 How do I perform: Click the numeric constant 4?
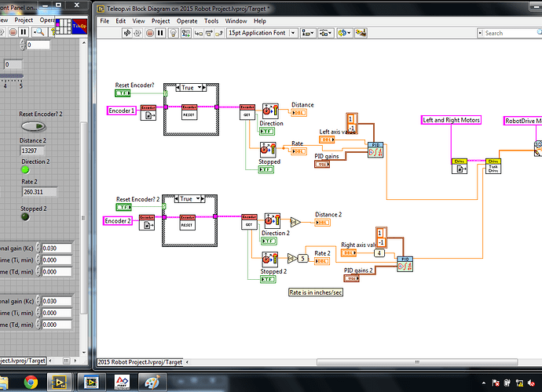[379, 253]
